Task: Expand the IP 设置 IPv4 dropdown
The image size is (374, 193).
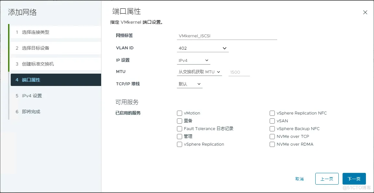Action: (193, 60)
